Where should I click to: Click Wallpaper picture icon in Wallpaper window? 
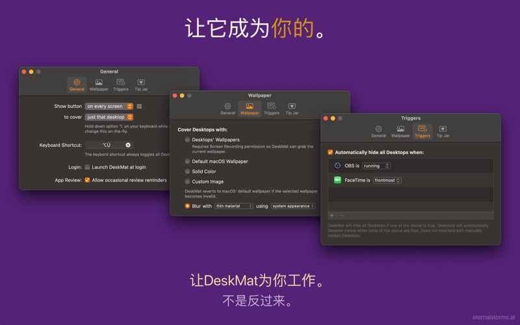coord(250,106)
